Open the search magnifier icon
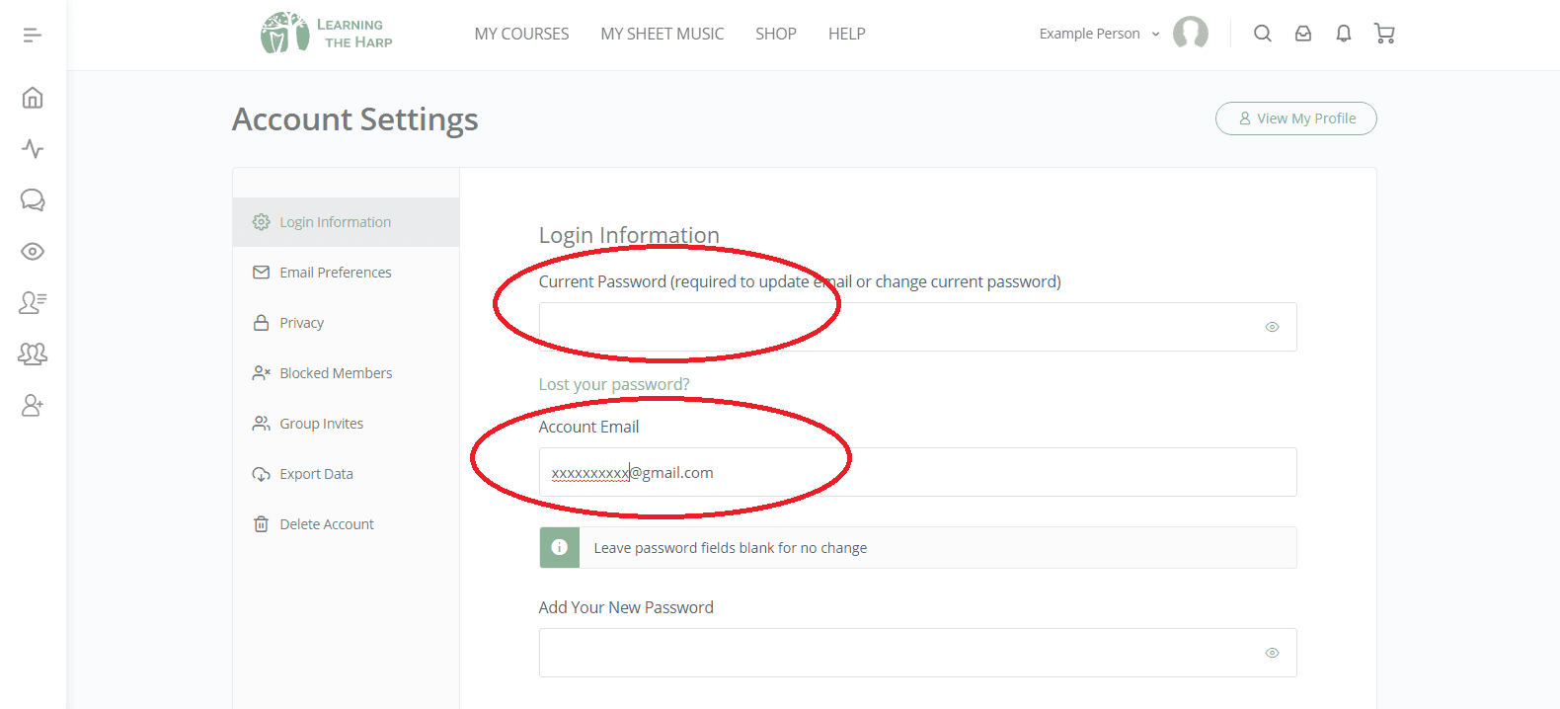 pos(1263,34)
